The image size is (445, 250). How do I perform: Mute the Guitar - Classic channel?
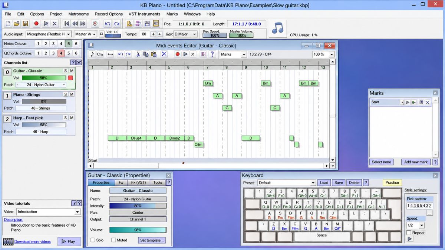coord(72,71)
